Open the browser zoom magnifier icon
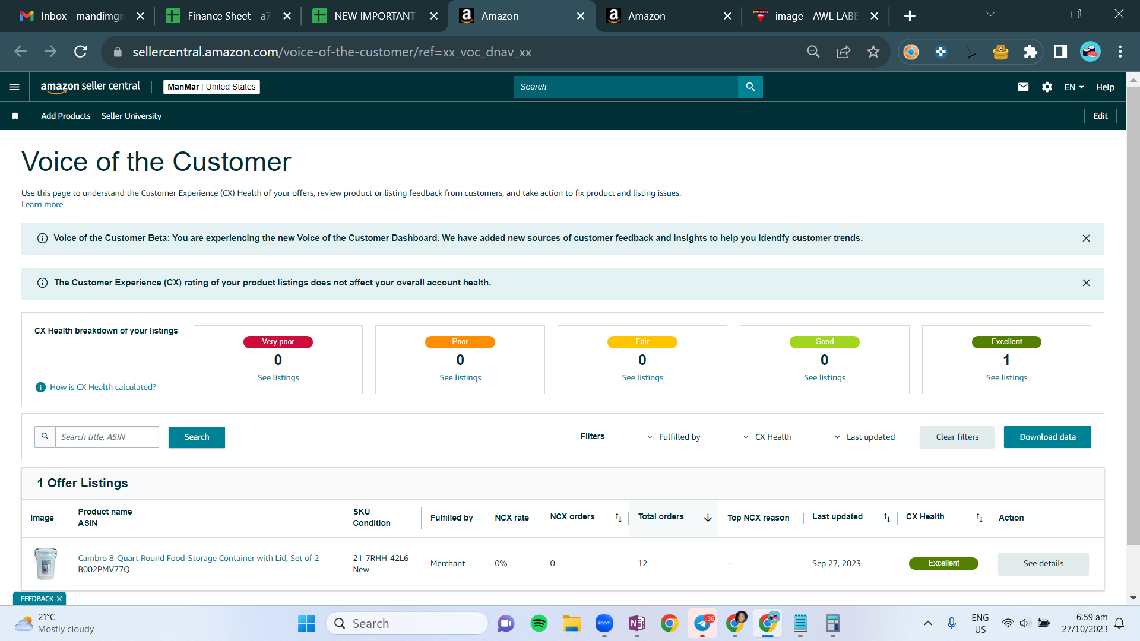The image size is (1140, 641). 813,52
